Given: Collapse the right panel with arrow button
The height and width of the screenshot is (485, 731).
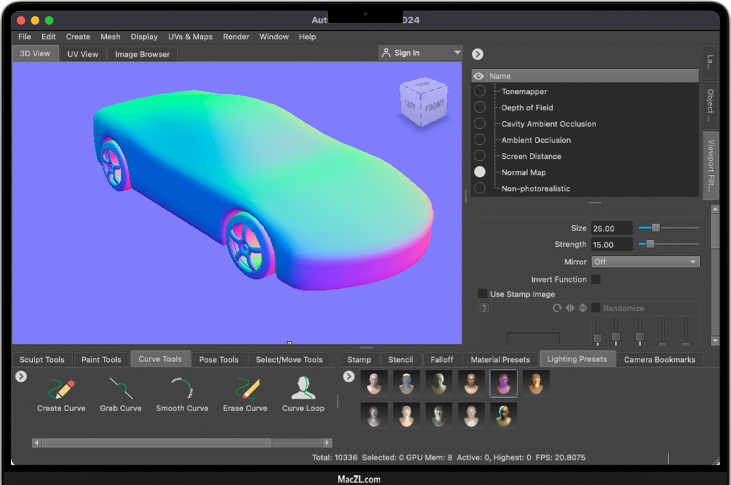Looking at the screenshot, I should [x=477, y=54].
